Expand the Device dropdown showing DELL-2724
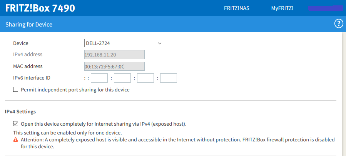 tap(124, 43)
